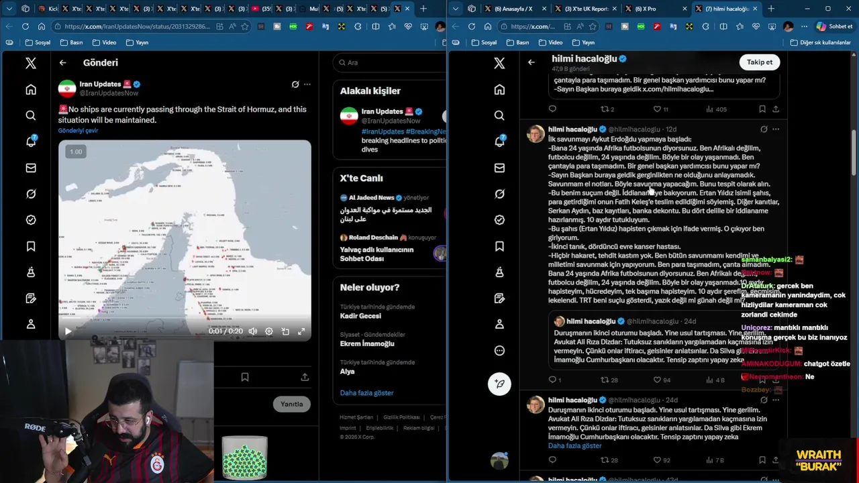Open Home in right window X sidebar
This screenshot has width=859, height=483.
tap(499, 89)
